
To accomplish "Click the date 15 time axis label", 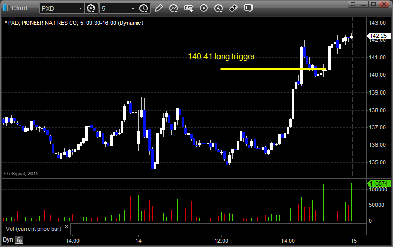I will (354, 241).
